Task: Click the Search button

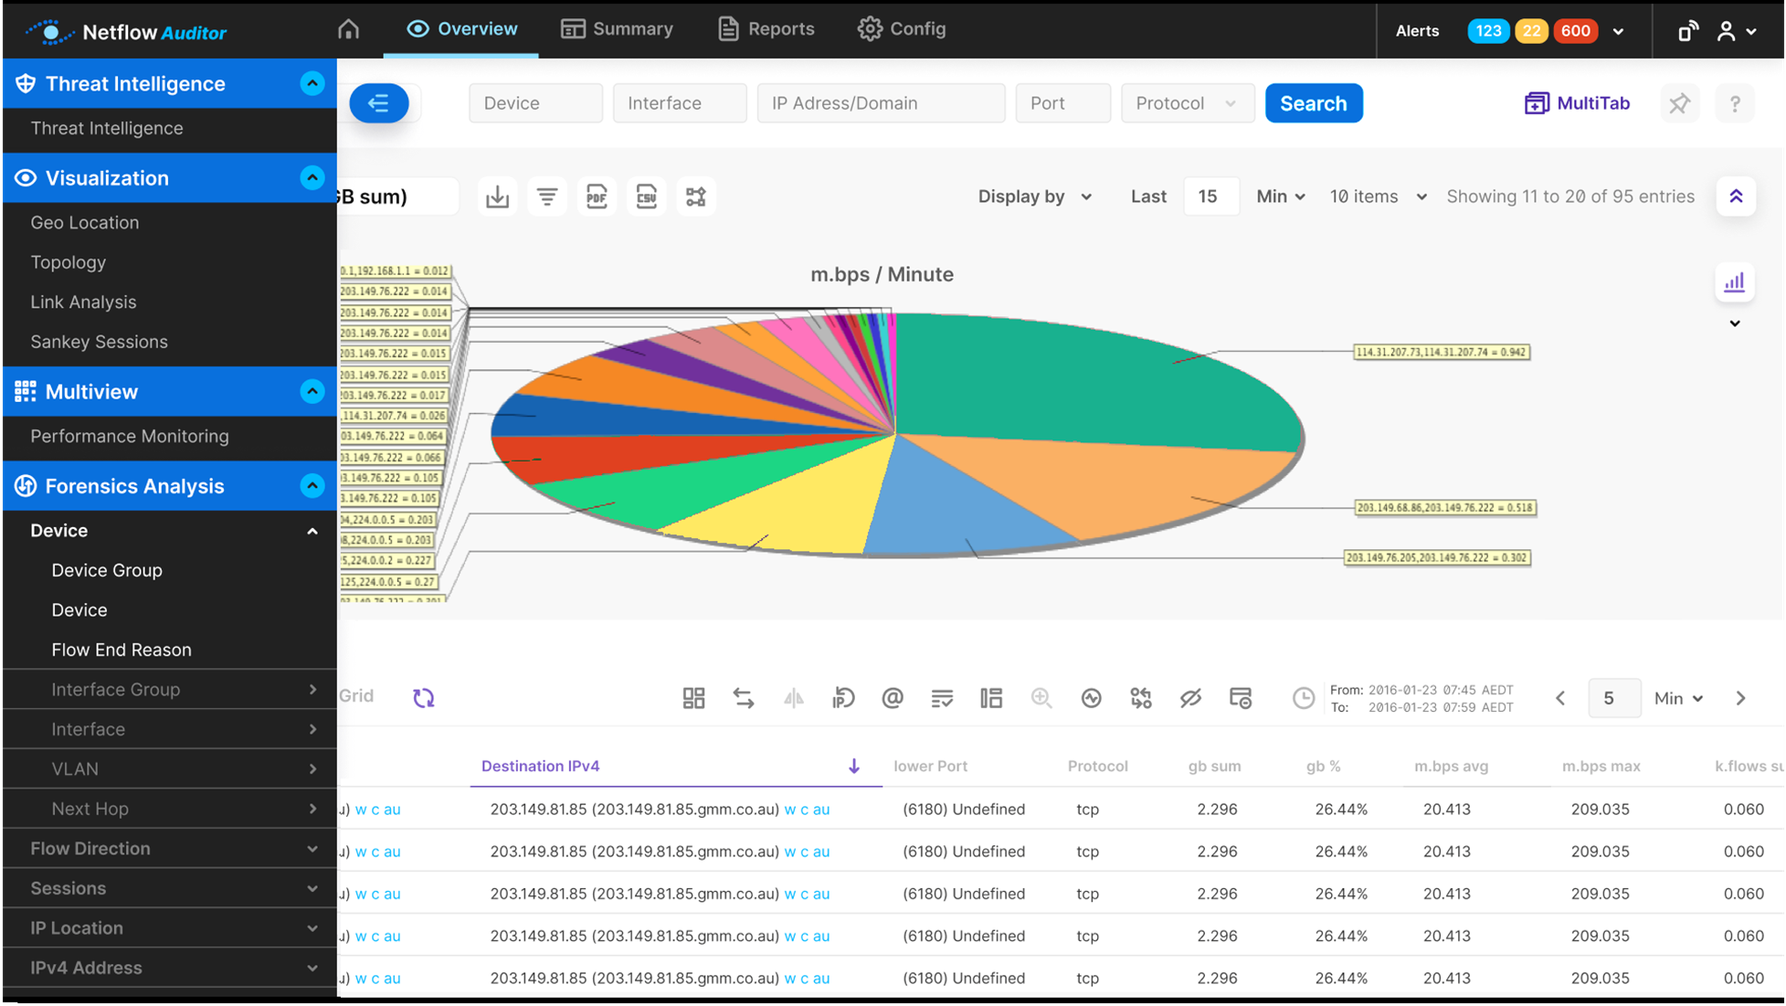Action: tap(1314, 103)
